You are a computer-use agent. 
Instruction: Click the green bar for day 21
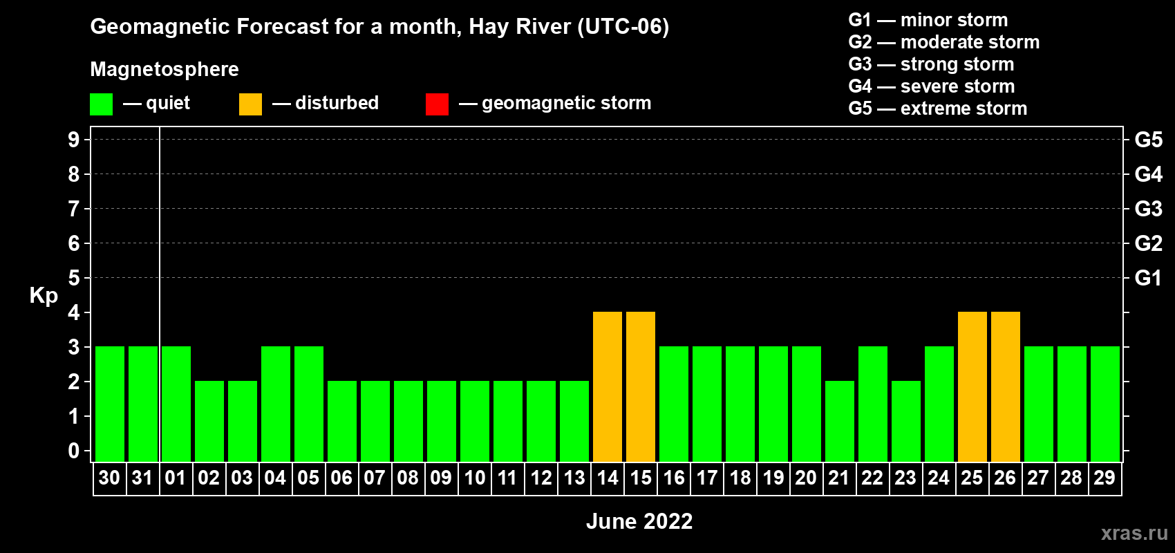[840, 421]
